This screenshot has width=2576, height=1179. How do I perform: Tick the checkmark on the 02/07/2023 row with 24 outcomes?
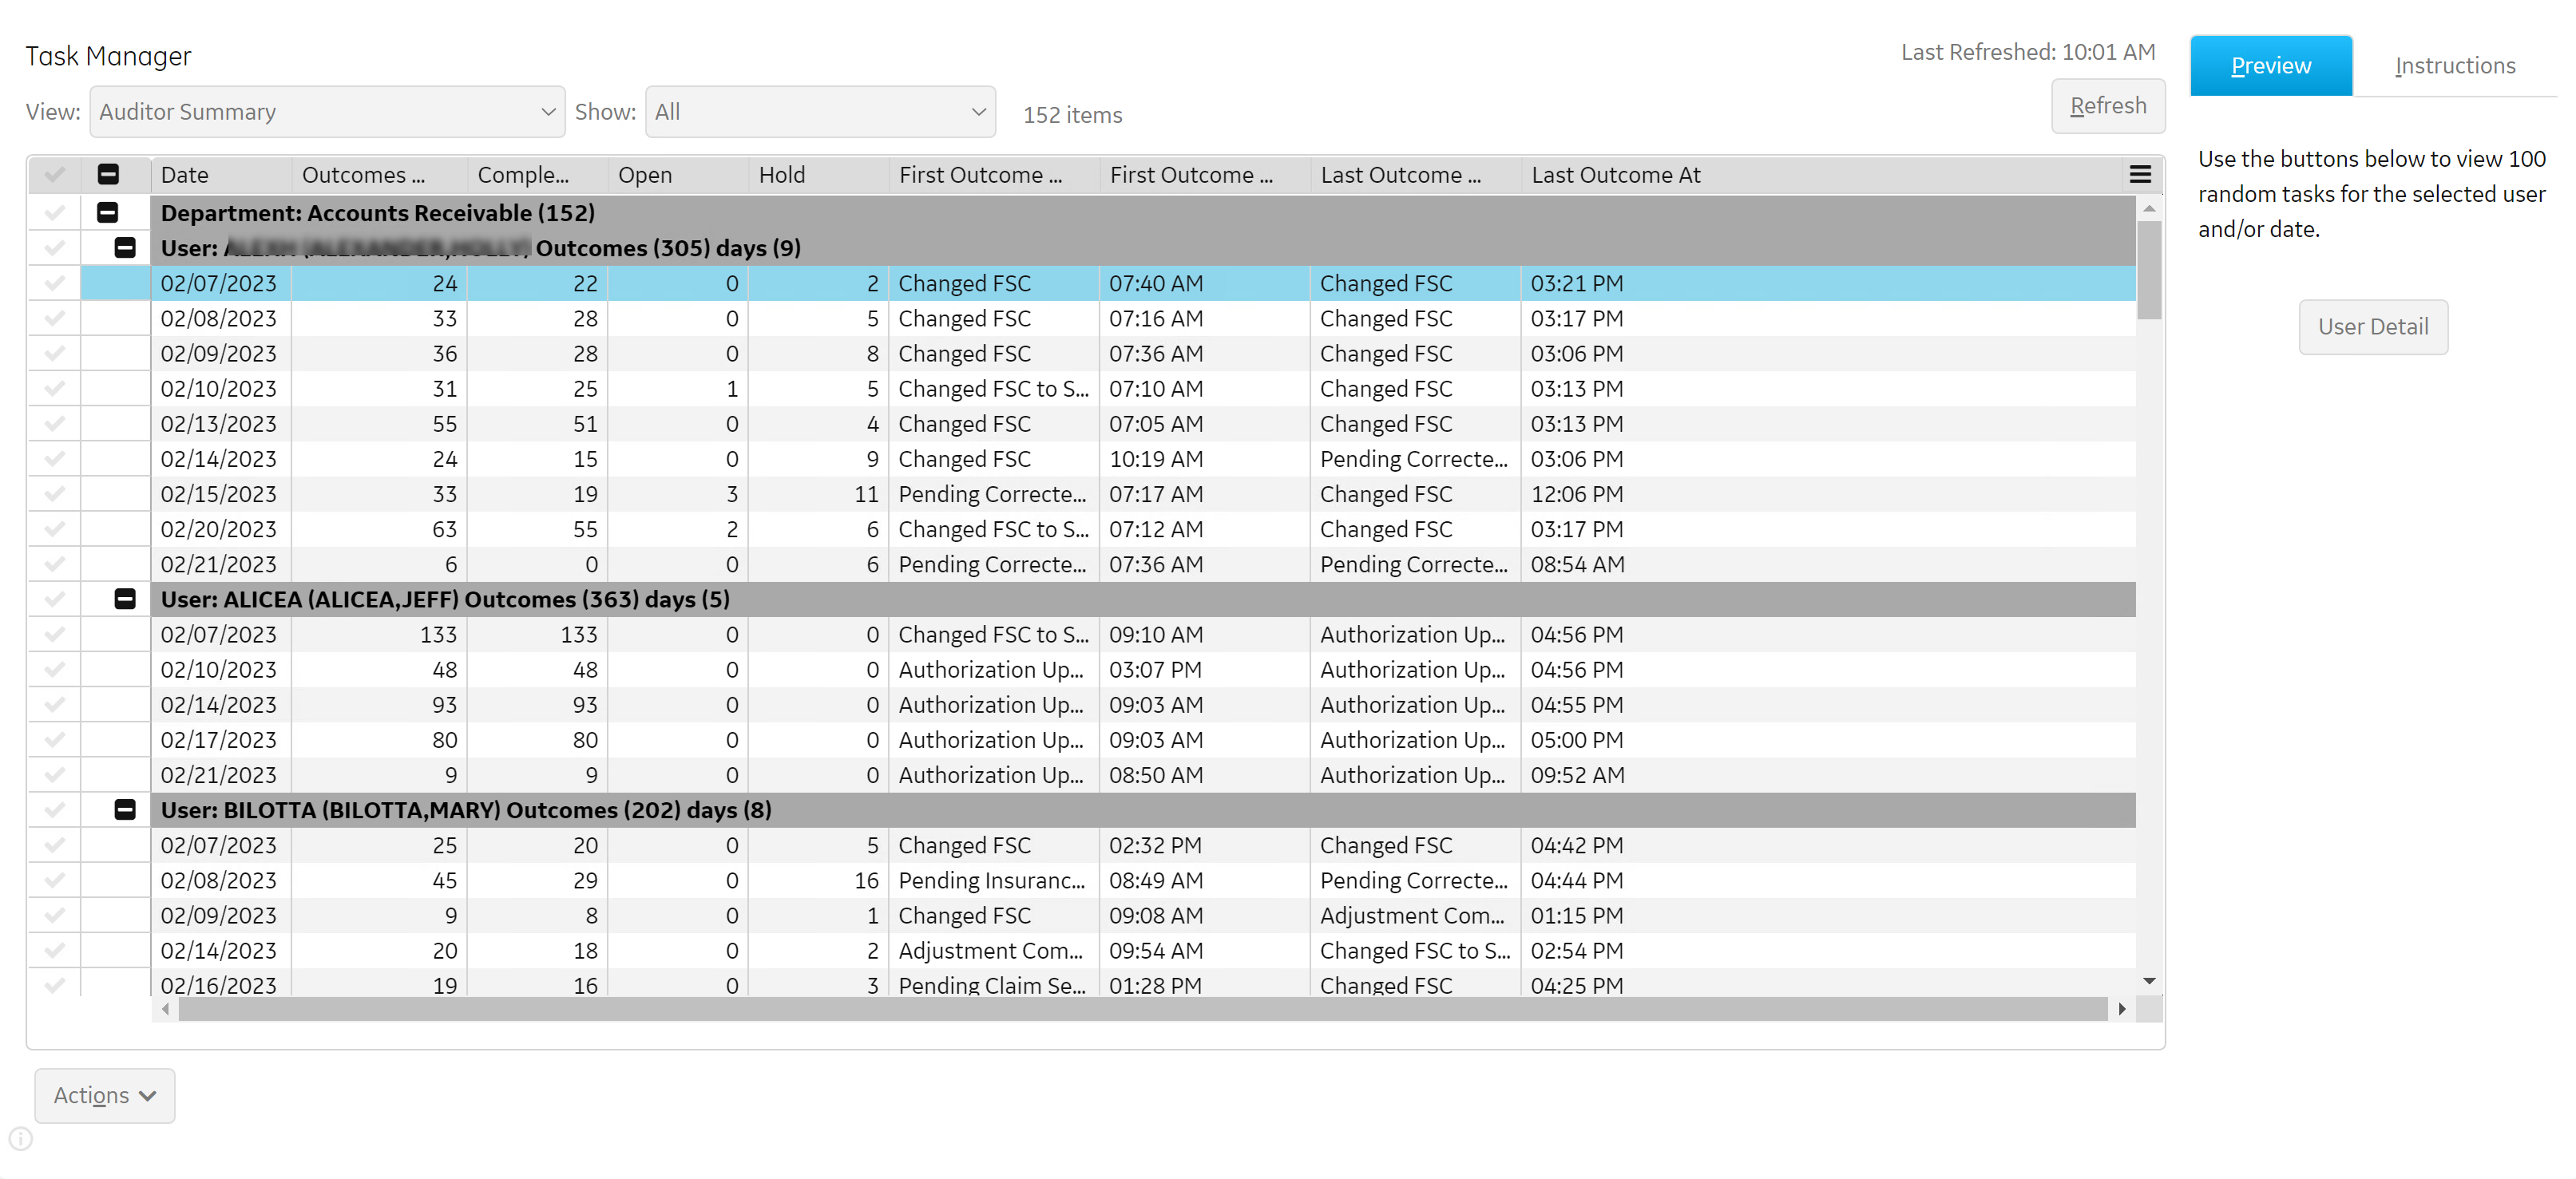point(54,284)
